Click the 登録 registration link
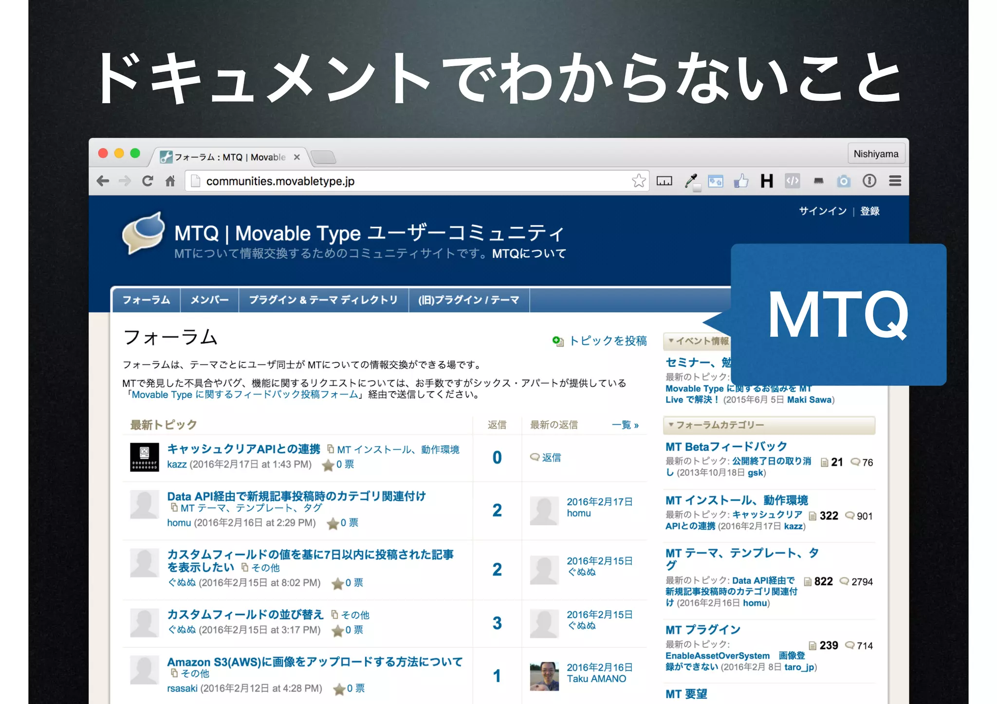The width and height of the screenshot is (997, 704). tap(869, 211)
